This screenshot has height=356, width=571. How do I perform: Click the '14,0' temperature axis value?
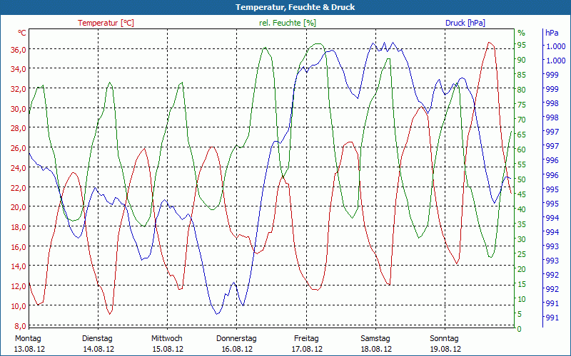[x=19, y=266]
